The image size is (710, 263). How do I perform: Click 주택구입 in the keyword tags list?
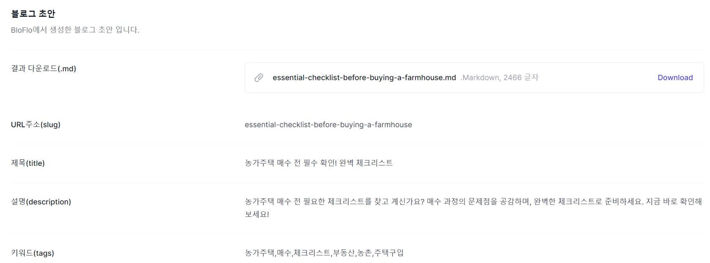pos(389,253)
